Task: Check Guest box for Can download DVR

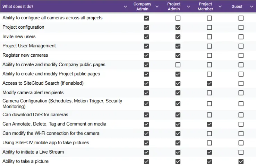Action: [241, 115]
